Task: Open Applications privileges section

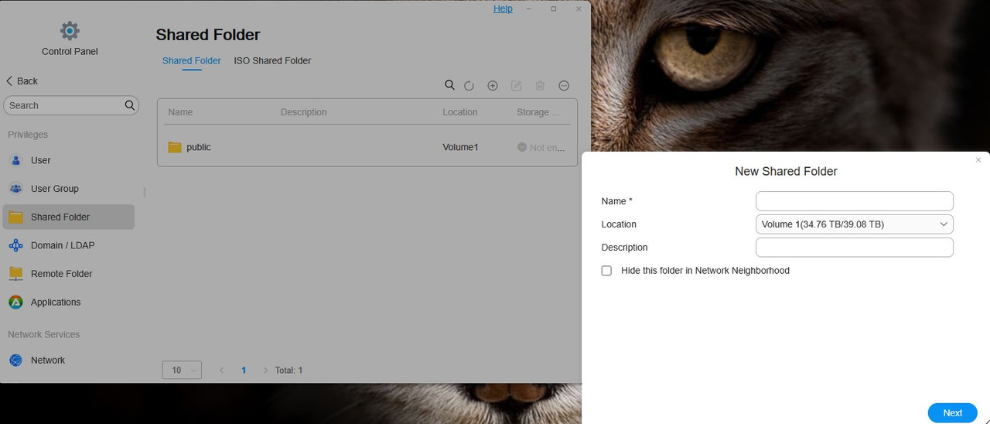Action: pyautogui.click(x=68, y=303)
